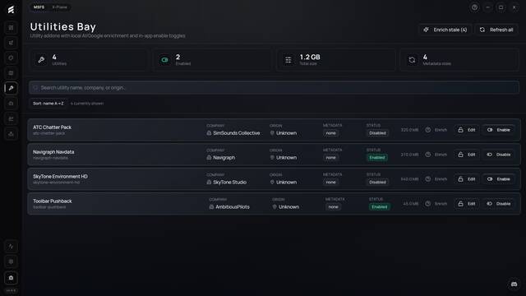Select the ATC Chatter Pack title

52,127
